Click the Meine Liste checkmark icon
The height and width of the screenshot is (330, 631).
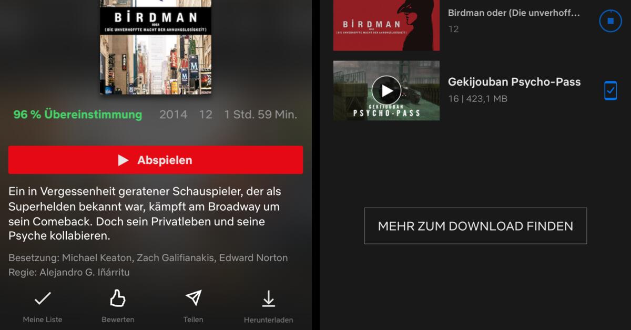point(43,298)
